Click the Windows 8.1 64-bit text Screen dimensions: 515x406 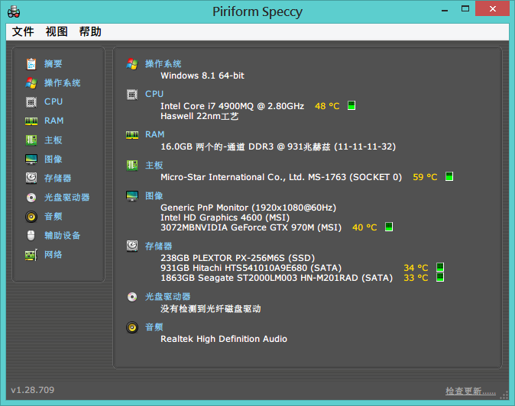coord(202,76)
